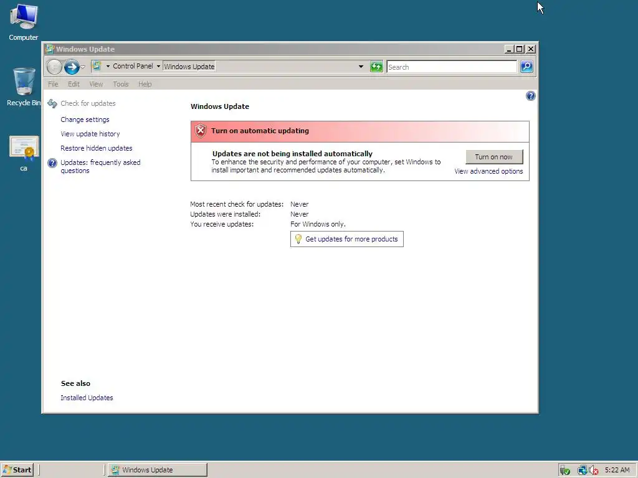Click Check for updates link
The width and height of the screenshot is (638, 478).
pyautogui.click(x=88, y=103)
